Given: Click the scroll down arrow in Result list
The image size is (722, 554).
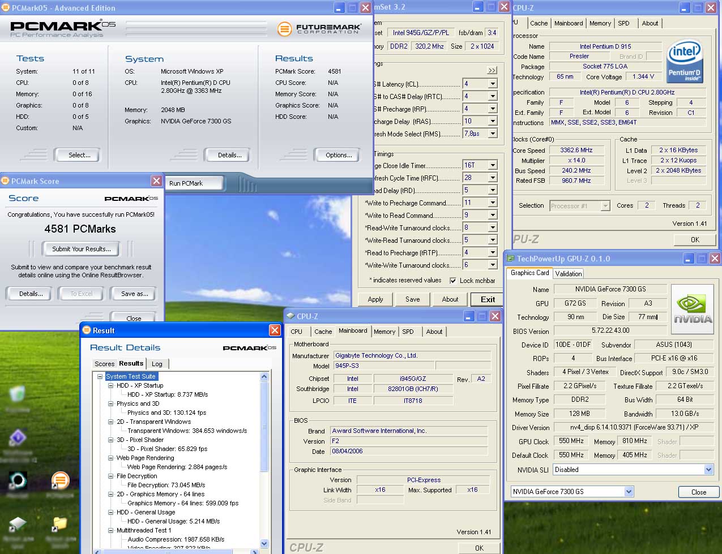Looking at the screenshot, I should (264, 543).
